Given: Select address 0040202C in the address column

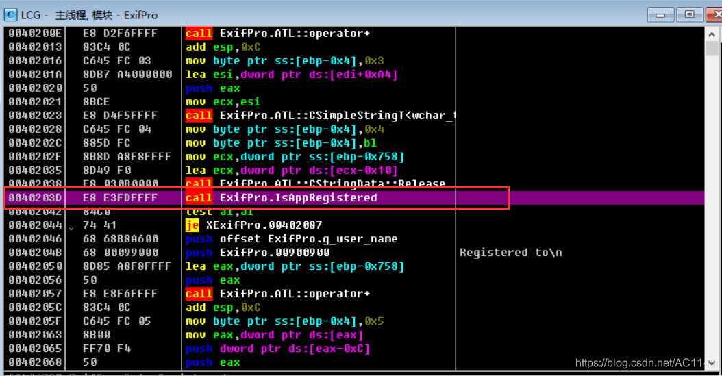Looking at the screenshot, I should click(x=35, y=143).
